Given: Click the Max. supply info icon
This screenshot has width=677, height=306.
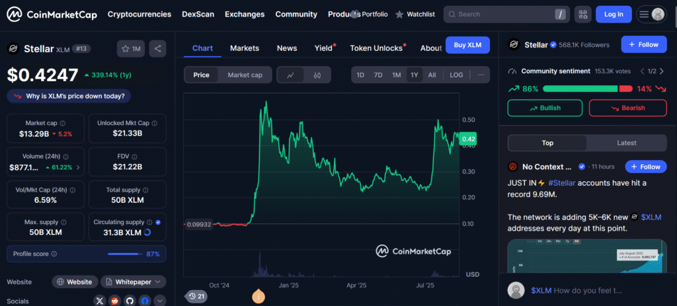Looking at the screenshot, I should click(63, 222).
